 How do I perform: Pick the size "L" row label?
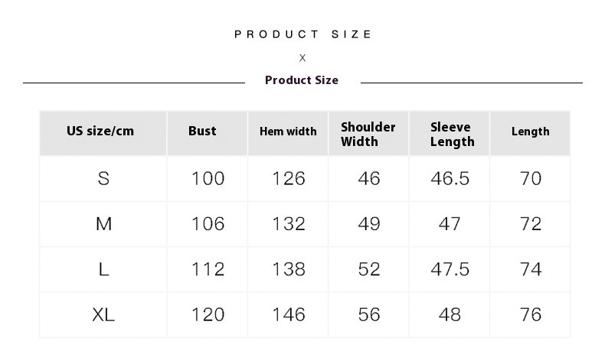coord(104,269)
